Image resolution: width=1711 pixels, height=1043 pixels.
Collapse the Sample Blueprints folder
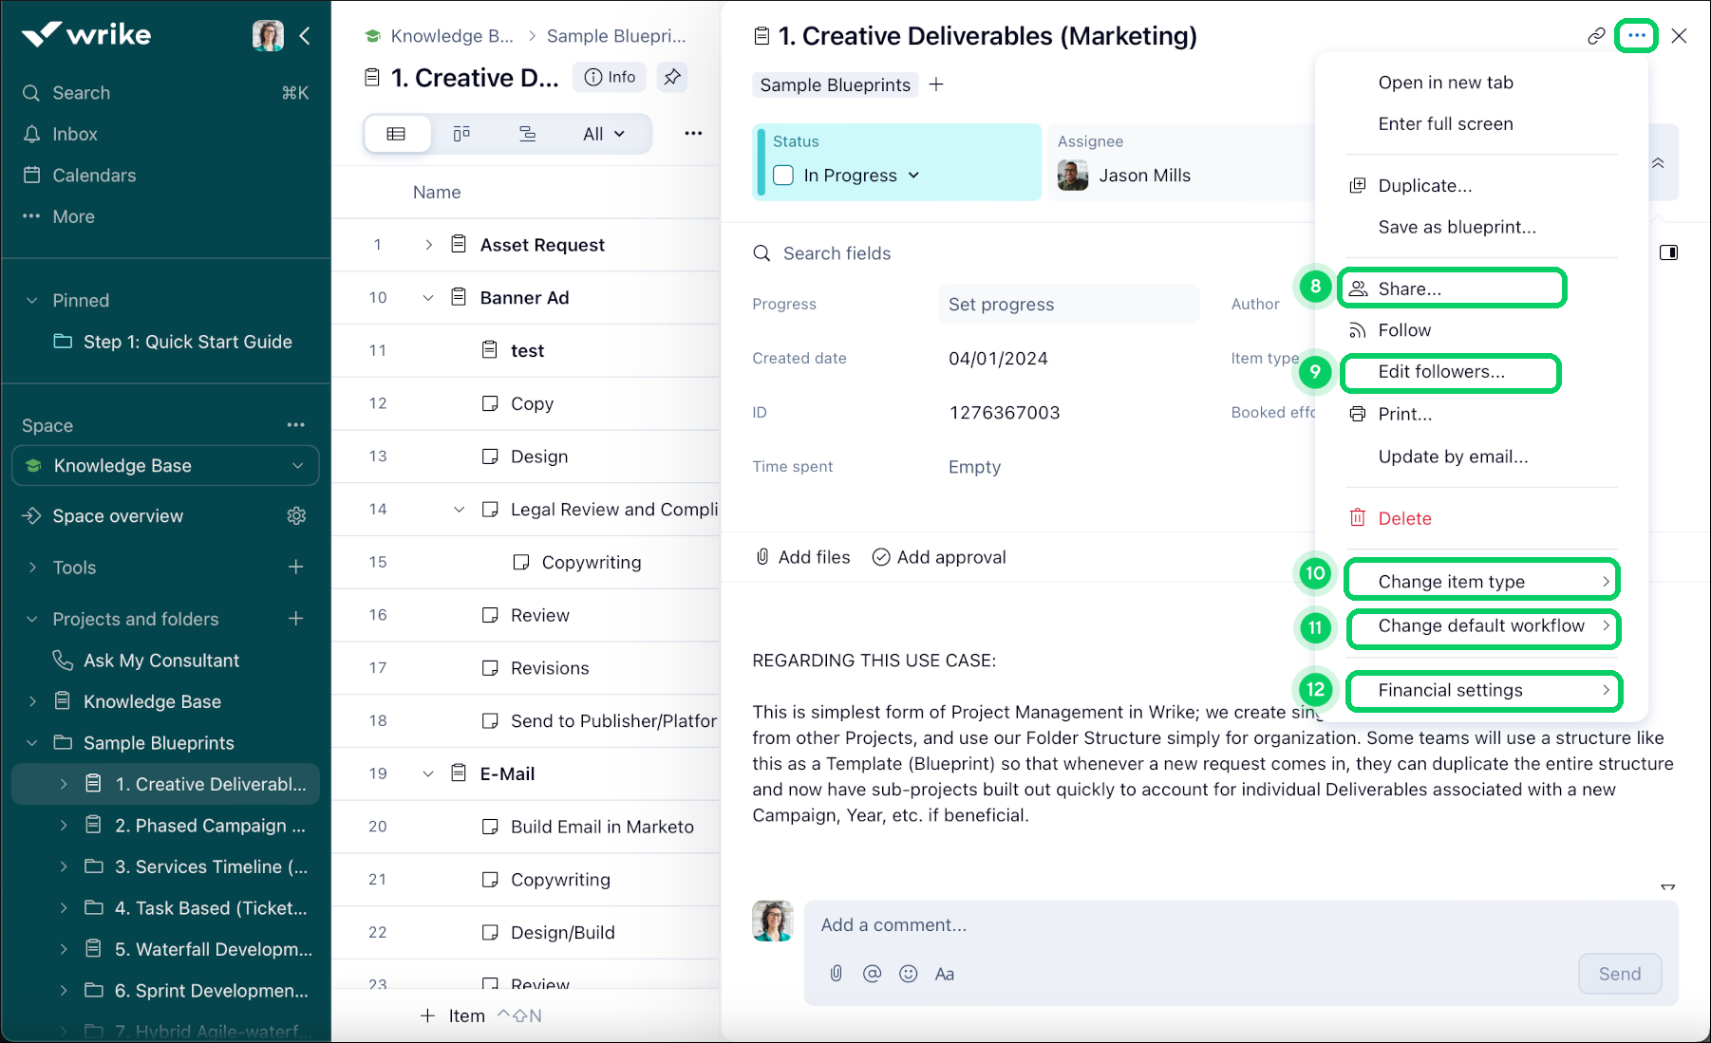pos(32,743)
